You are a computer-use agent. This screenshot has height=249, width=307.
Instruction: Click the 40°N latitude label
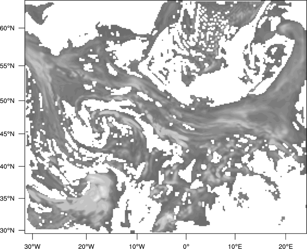7,167
